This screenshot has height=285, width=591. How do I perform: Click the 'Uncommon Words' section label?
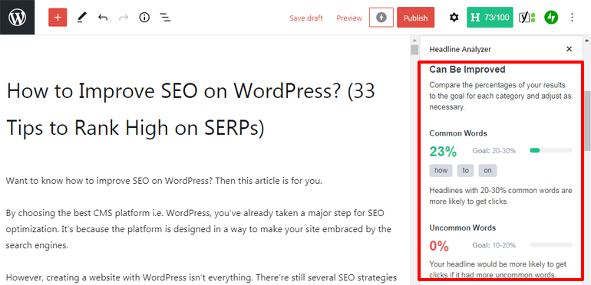463,228
